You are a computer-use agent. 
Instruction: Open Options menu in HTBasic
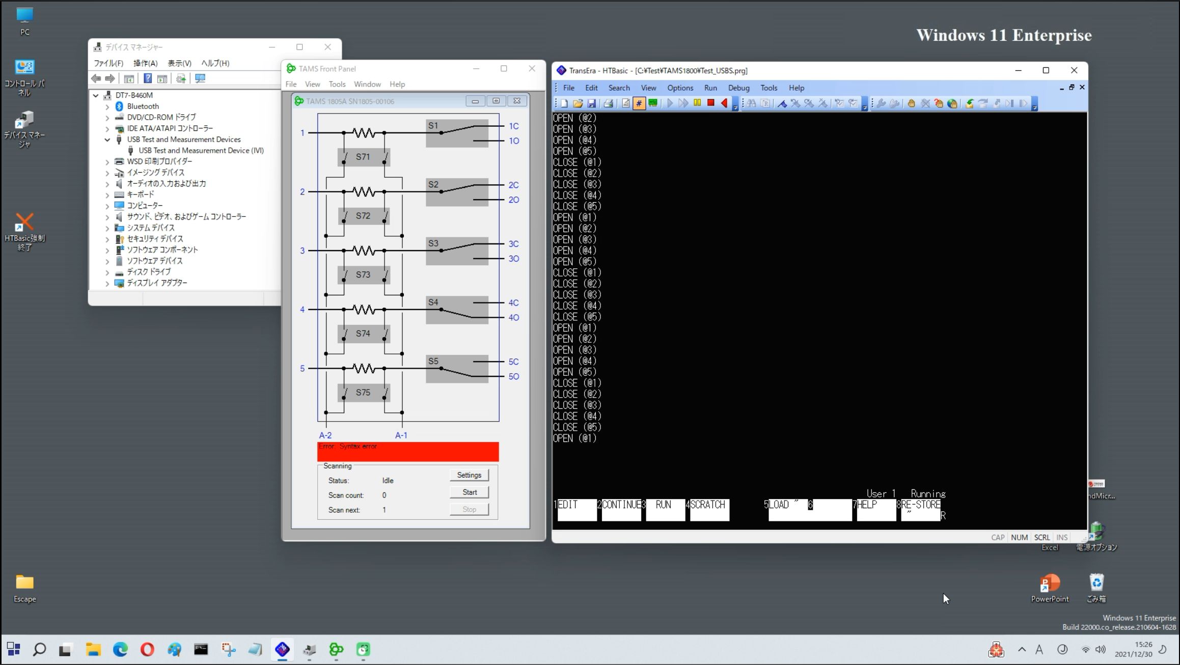click(680, 88)
